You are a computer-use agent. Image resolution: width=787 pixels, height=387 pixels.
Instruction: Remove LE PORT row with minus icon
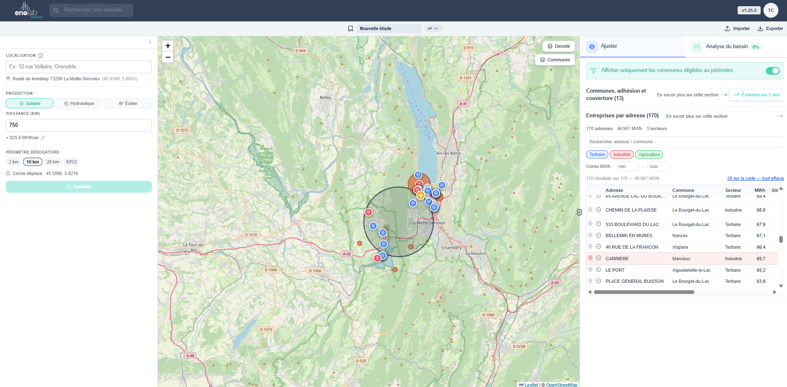point(598,270)
